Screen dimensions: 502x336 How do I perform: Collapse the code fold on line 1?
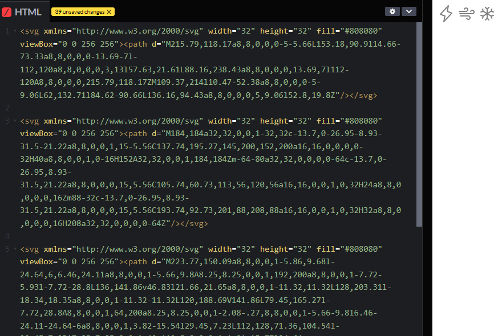click(15, 31)
